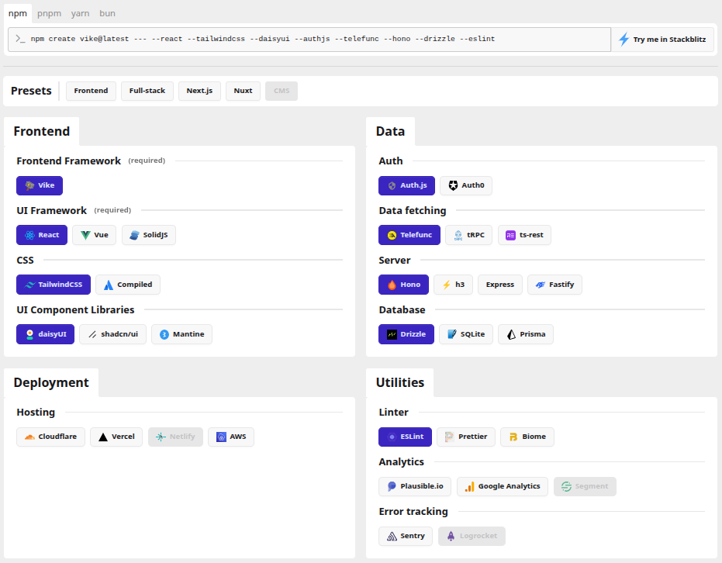
Task: Apply the Full-stack preset
Action: [x=147, y=91]
